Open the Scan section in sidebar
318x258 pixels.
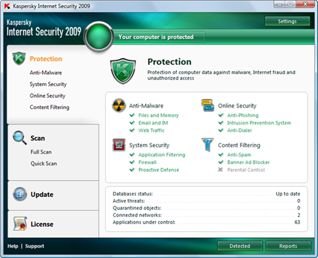[38, 138]
